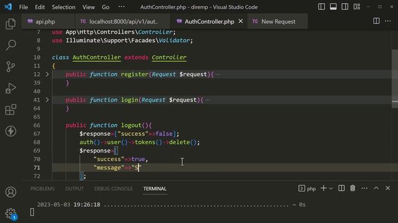Open the Selection menu
The image size is (398, 223).
[x=63, y=7]
